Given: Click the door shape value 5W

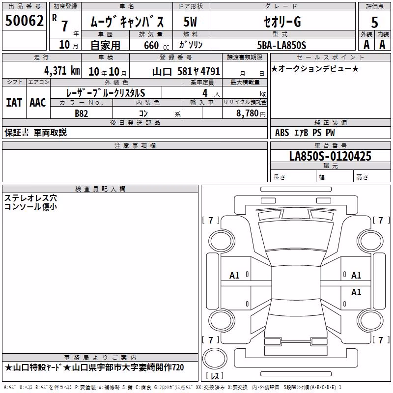Looking at the screenshot, I should (x=190, y=22).
